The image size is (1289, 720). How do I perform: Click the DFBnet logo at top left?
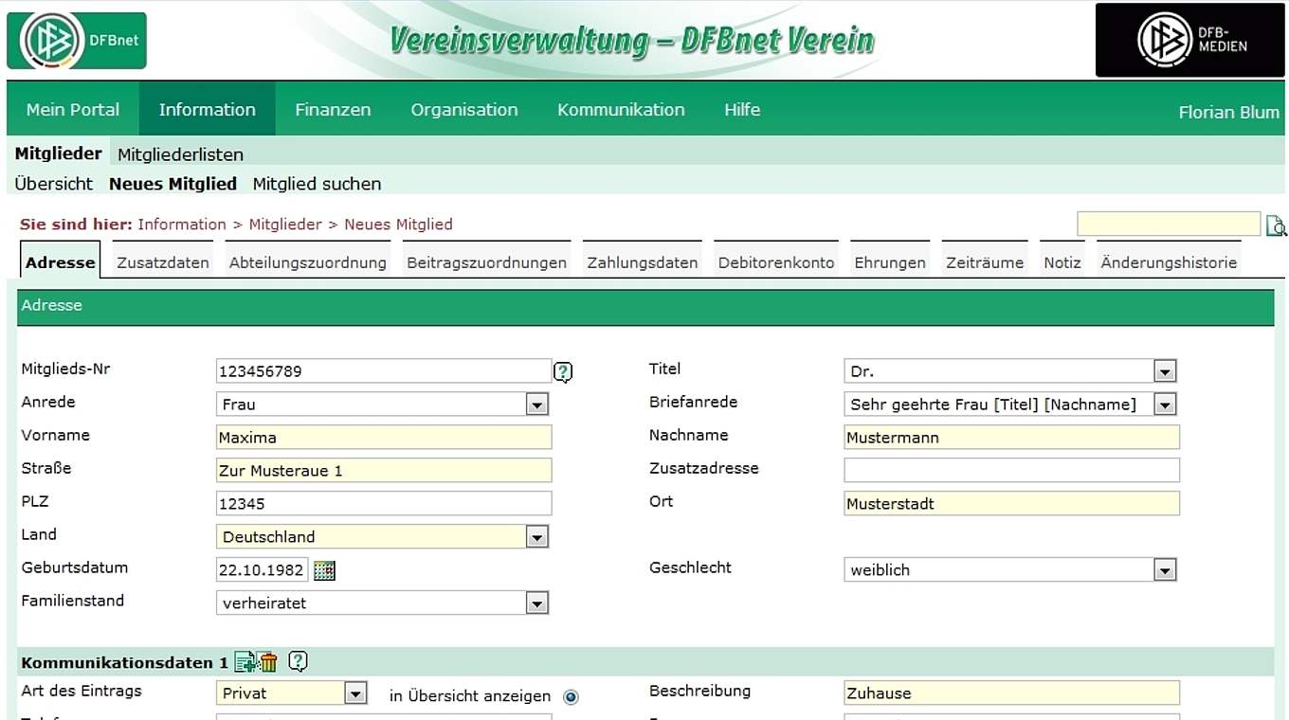click(77, 41)
